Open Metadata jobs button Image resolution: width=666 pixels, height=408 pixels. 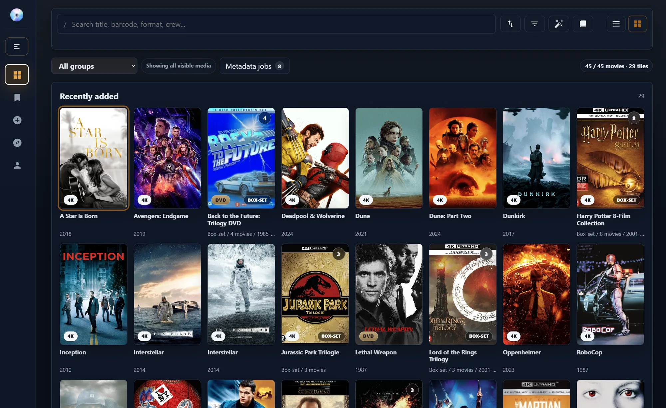pos(254,66)
